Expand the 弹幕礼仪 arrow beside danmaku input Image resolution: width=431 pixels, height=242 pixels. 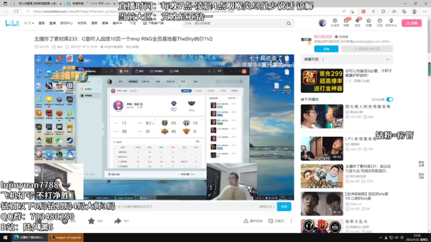pyautogui.click(x=274, y=207)
